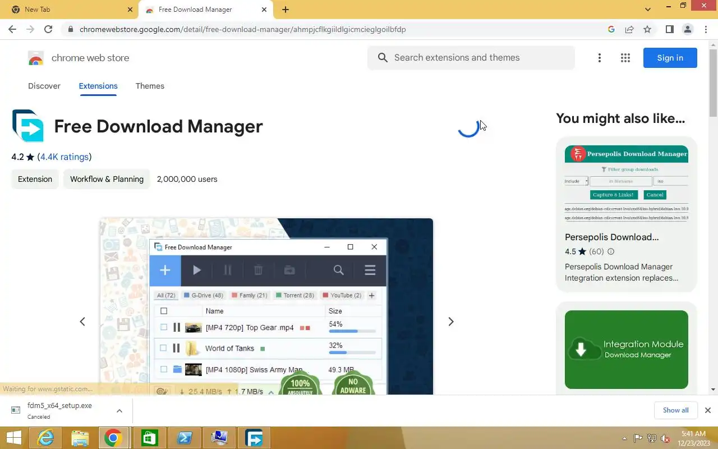Reload the current page
The width and height of the screenshot is (718, 449).
click(x=48, y=29)
